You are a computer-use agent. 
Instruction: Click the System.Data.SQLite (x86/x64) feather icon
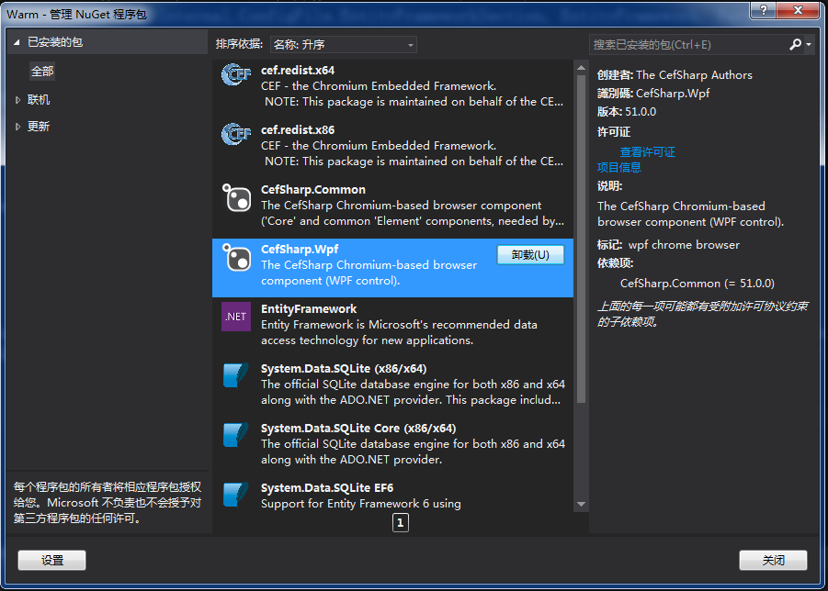coord(235,375)
